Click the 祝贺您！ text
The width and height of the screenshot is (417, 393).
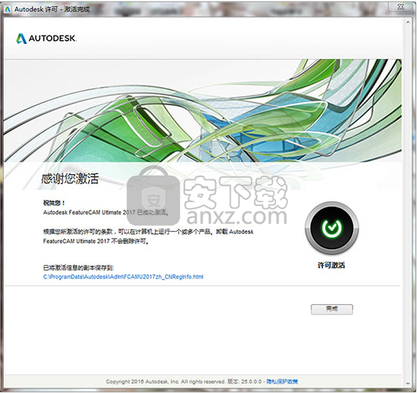(x=54, y=203)
